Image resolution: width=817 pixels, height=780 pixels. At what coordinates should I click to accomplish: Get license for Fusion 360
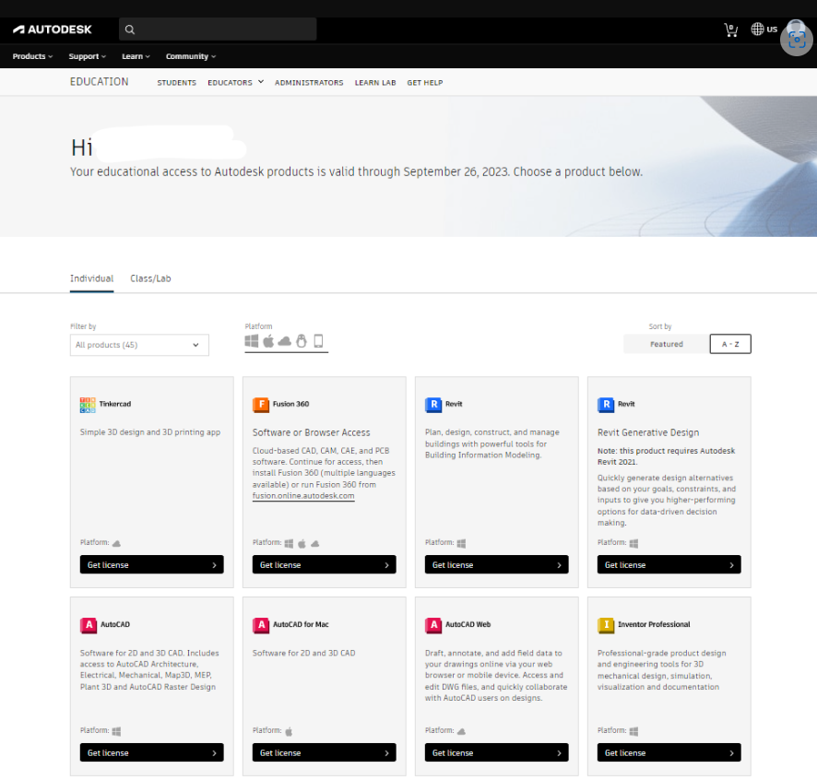coord(324,565)
